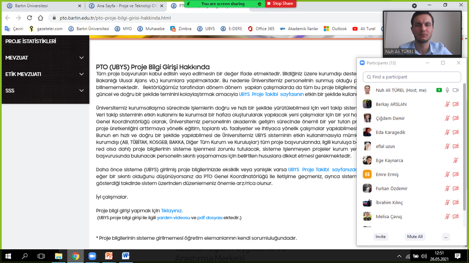
Task: Click the Tıklayınız link
Action: coord(172,211)
